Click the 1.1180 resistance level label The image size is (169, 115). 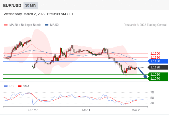click(x=155, y=57)
